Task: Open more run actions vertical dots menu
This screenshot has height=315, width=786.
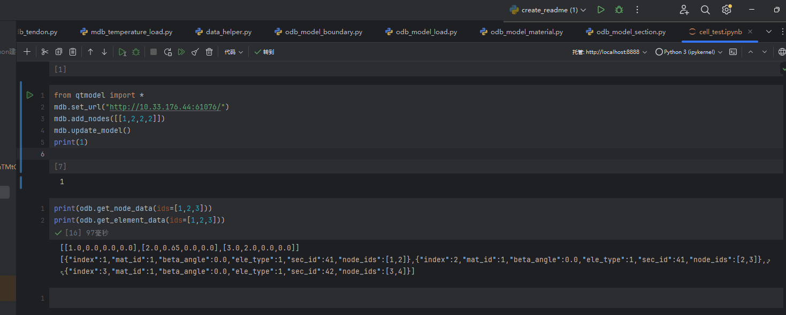Action: 637,10
